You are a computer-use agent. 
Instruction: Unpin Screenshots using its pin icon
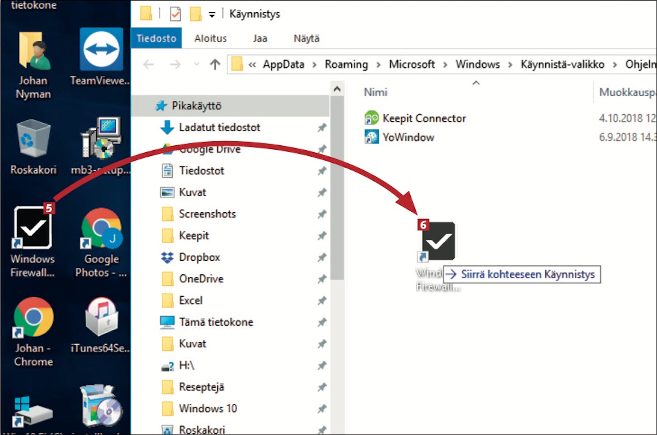pyautogui.click(x=322, y=214)
